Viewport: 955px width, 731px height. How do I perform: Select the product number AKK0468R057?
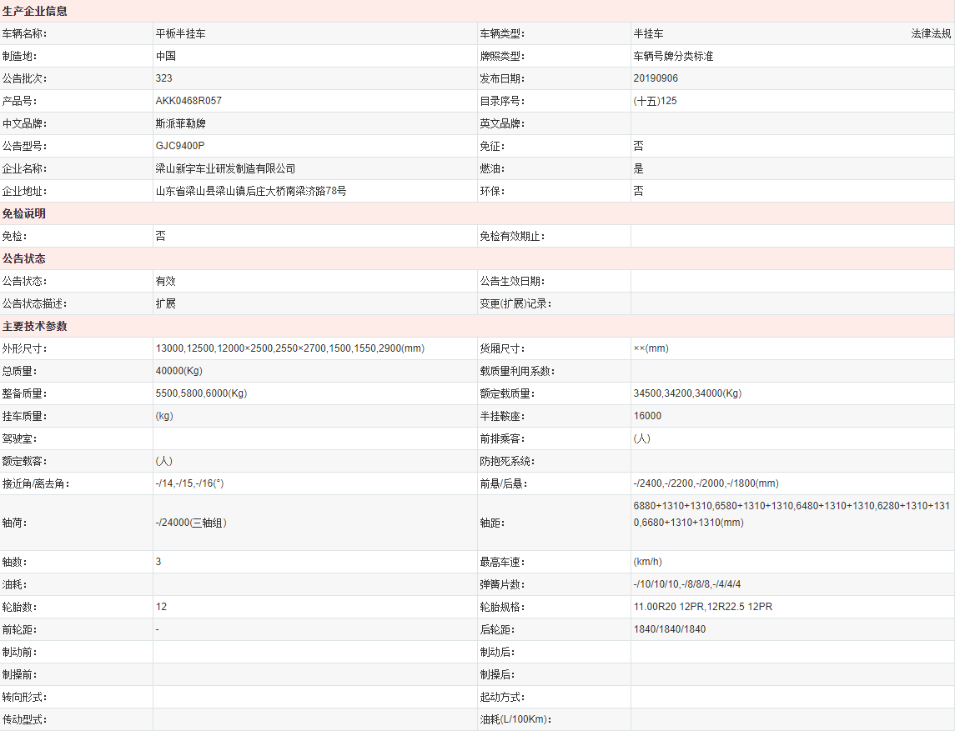tap(188, 101)
